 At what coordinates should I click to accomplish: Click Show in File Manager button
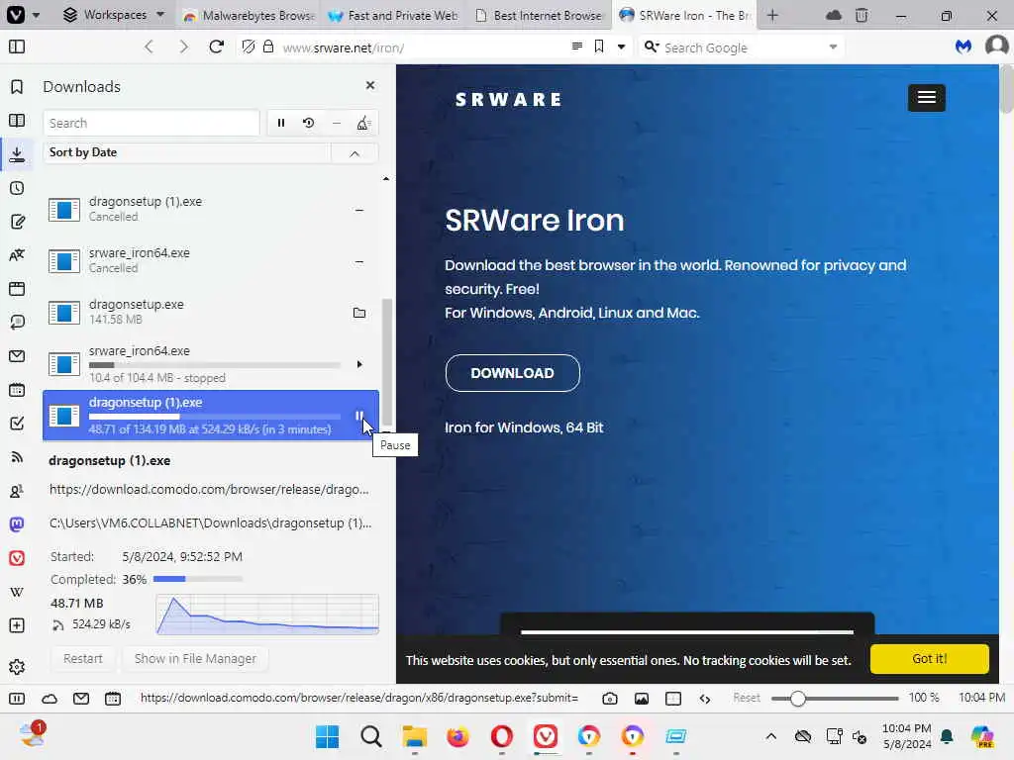coord(195,658)
